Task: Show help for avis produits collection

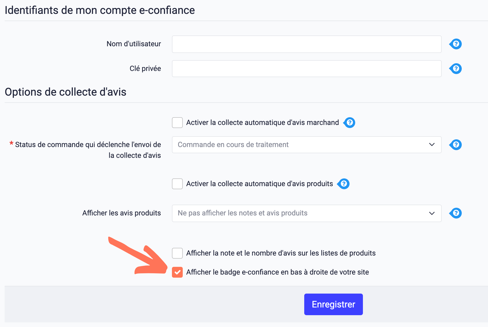Action: click(343, 184)
